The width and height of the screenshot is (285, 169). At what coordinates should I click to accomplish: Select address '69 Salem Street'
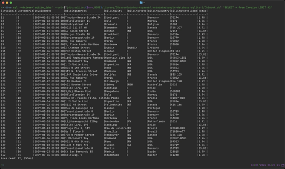coord(77,31)
